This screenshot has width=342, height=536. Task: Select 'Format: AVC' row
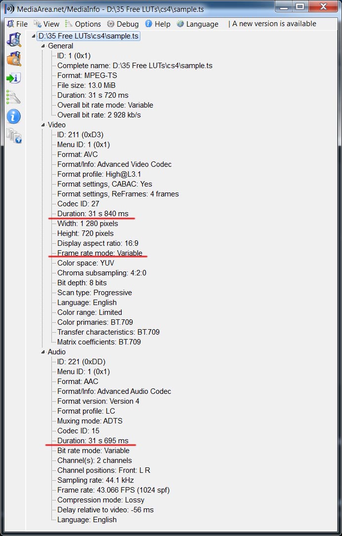[x=78, y=154]
